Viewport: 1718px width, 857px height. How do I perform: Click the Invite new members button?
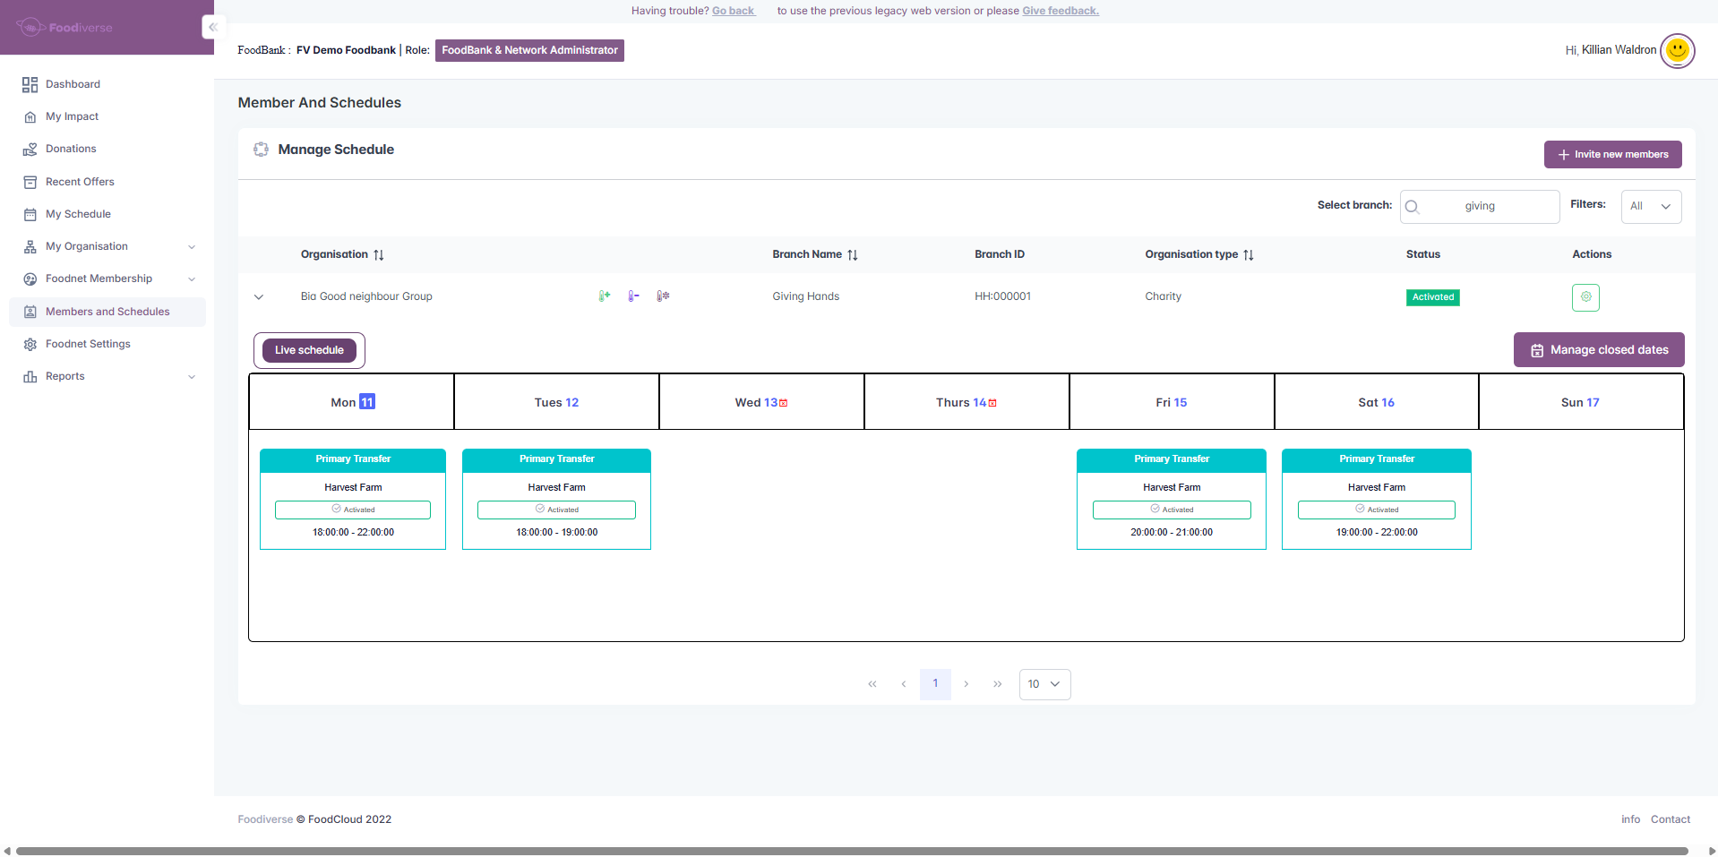[1612, 154]
